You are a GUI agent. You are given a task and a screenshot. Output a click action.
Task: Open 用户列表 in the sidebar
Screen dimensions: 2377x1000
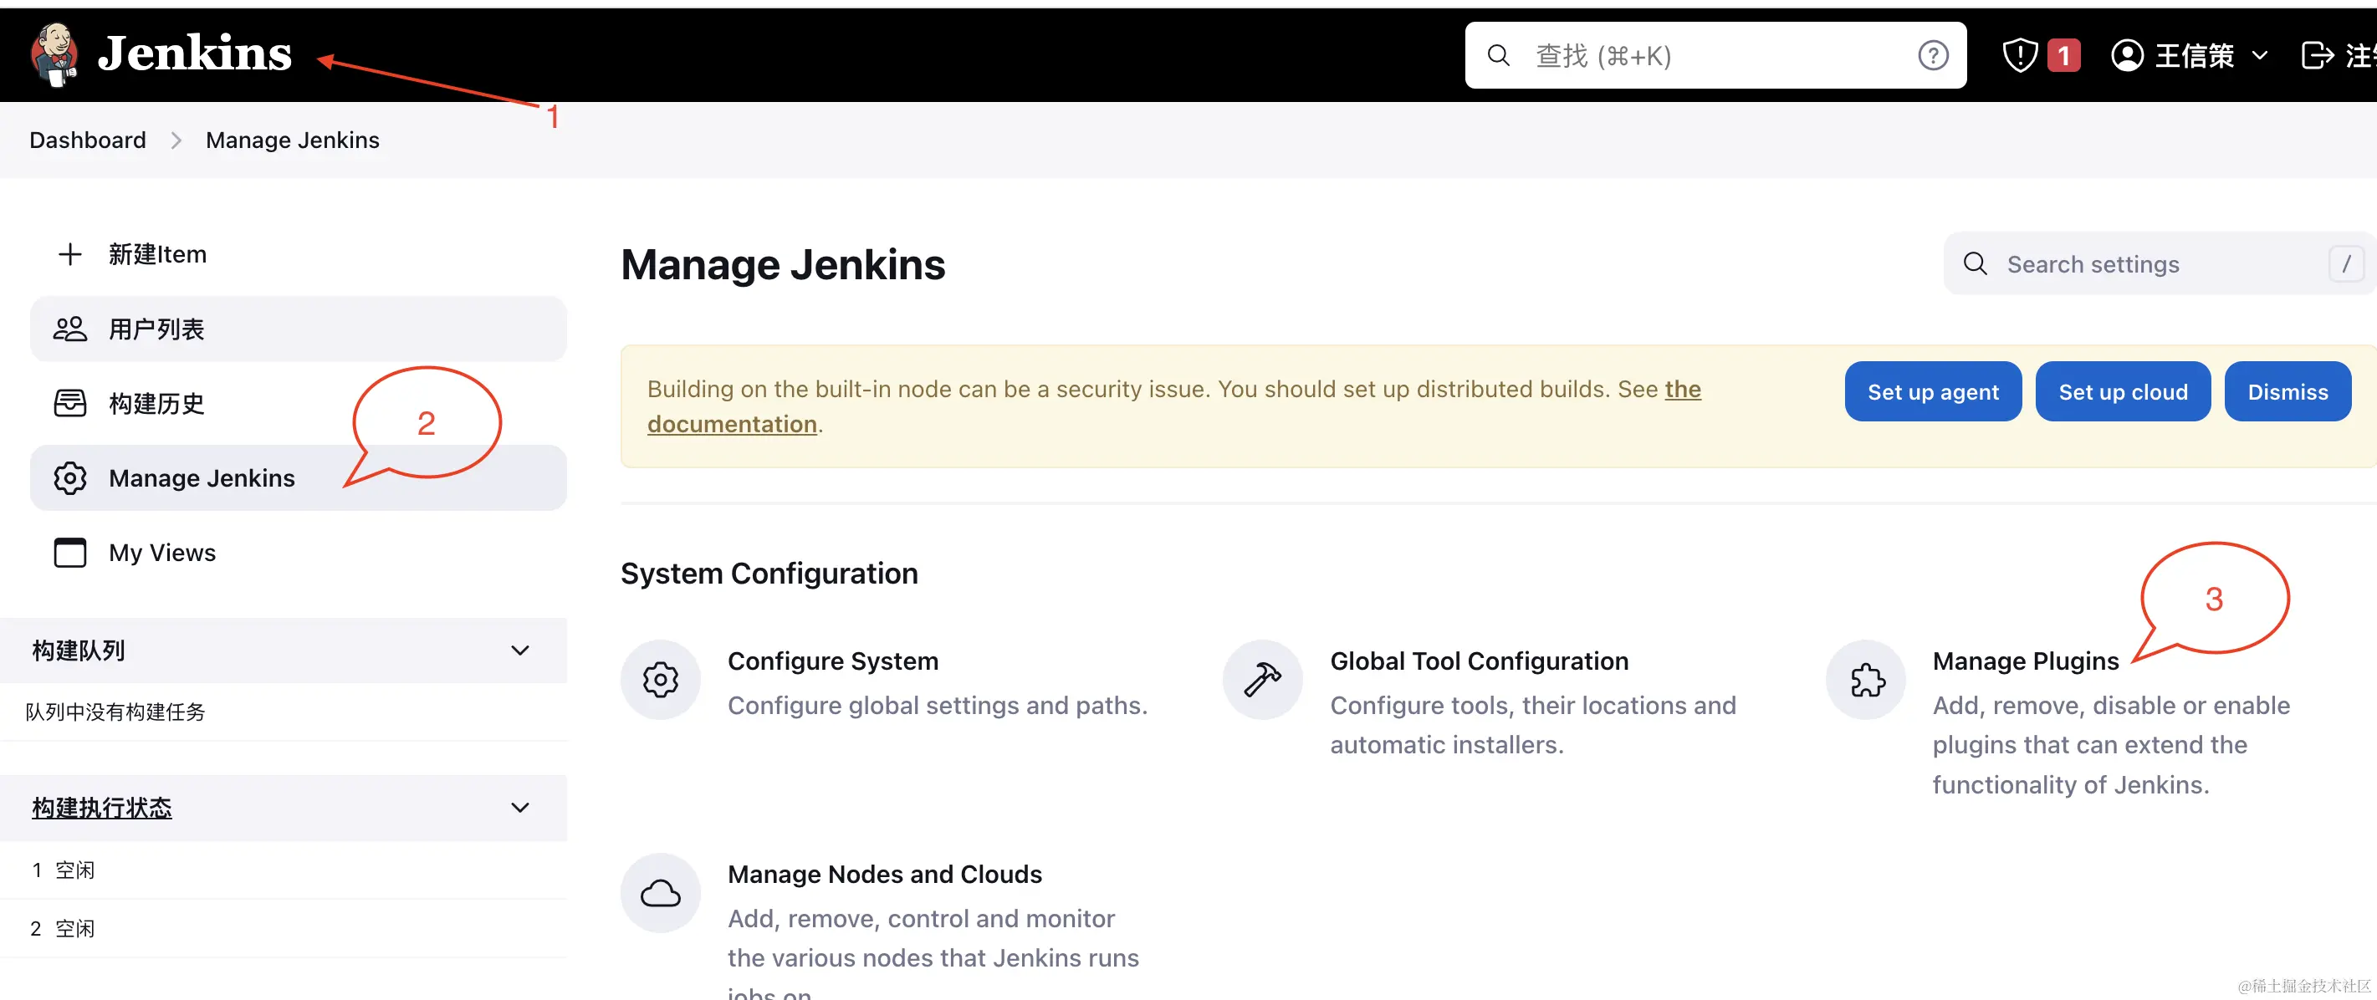tap(157, 329)
